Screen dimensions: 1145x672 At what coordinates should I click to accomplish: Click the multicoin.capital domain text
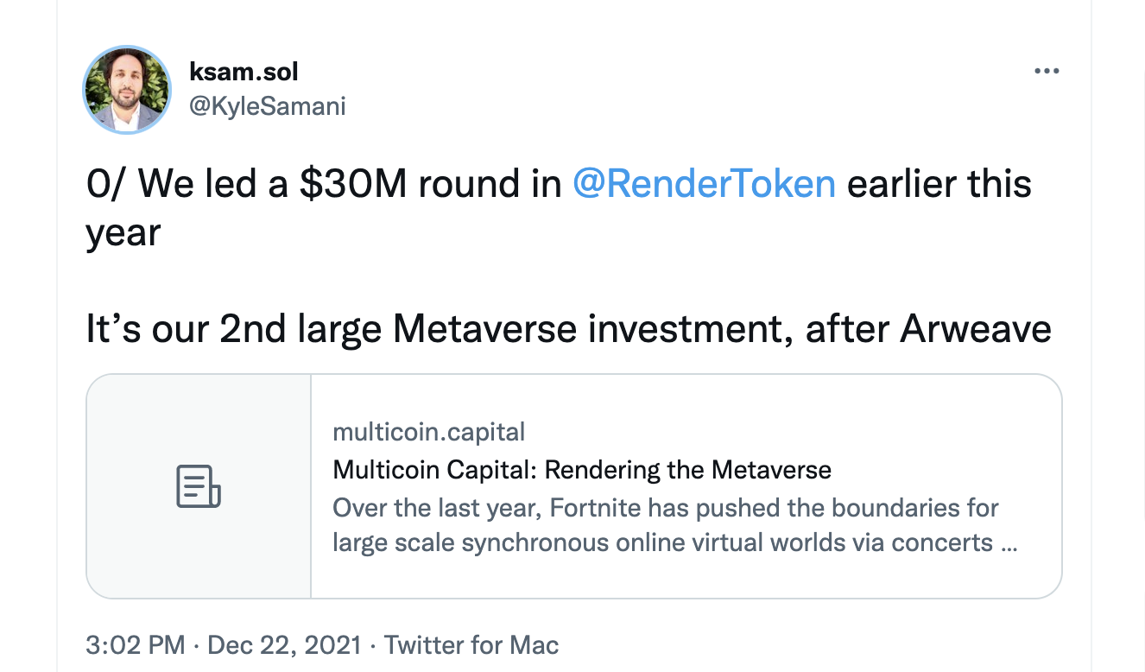(428, 432)
